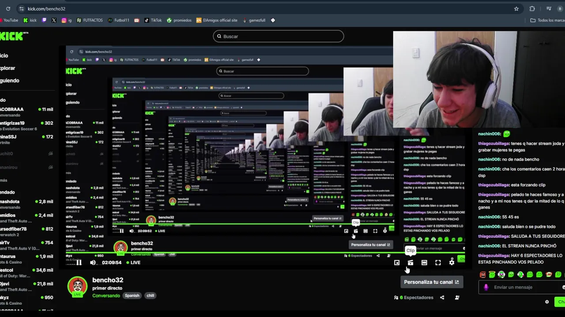This screenshot has width=565, height=317.
Task: Open sidebar channel antigrizas19 with 302 viewers
Action: [26, 125]
